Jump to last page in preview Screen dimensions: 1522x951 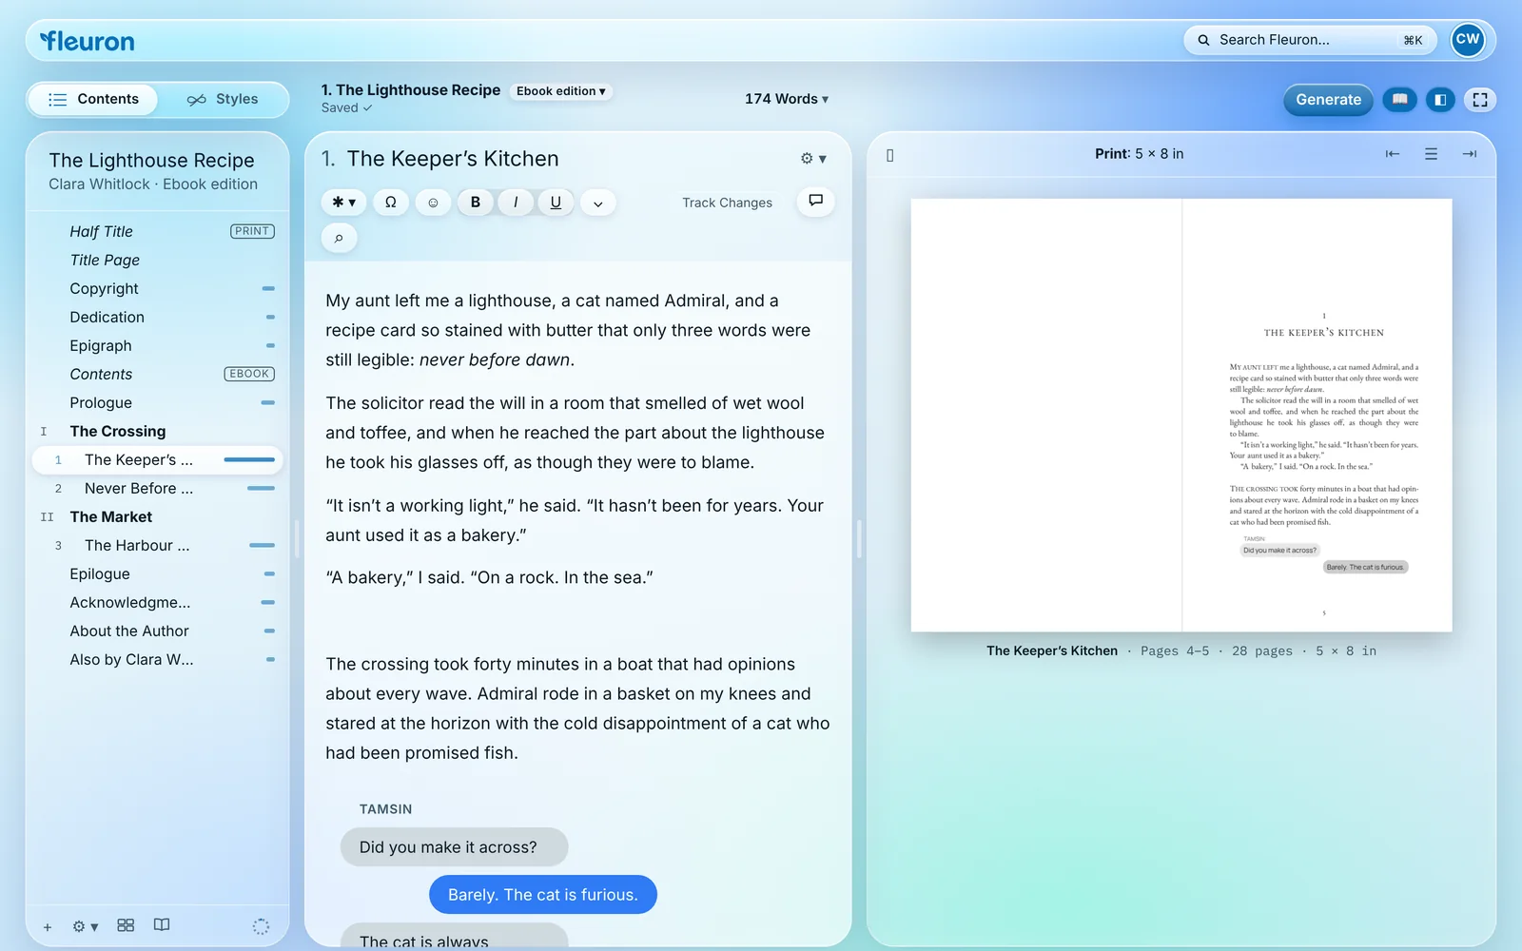(x=1470, y=154)
